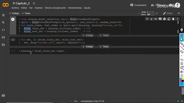Click the completado a las 21:23 status
This screenshot has width=184, height=103.
[x=92, y=101]
